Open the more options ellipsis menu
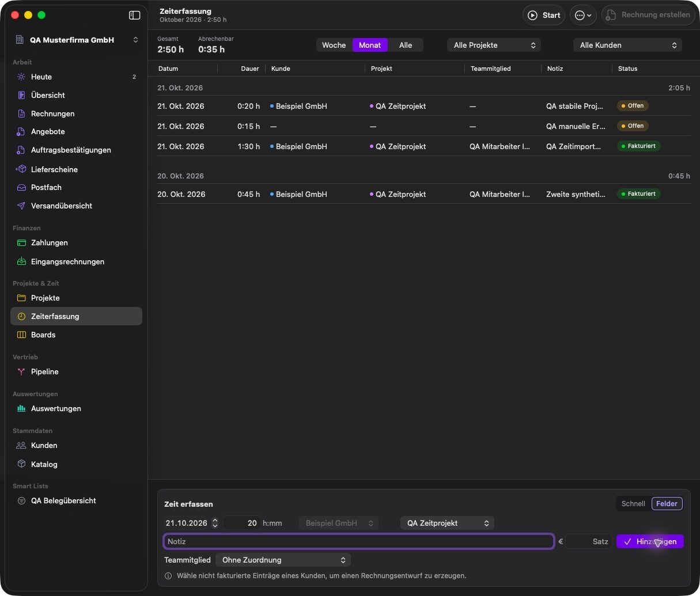The height and width of the screenshot is (596, 700). tap(583, 15)
